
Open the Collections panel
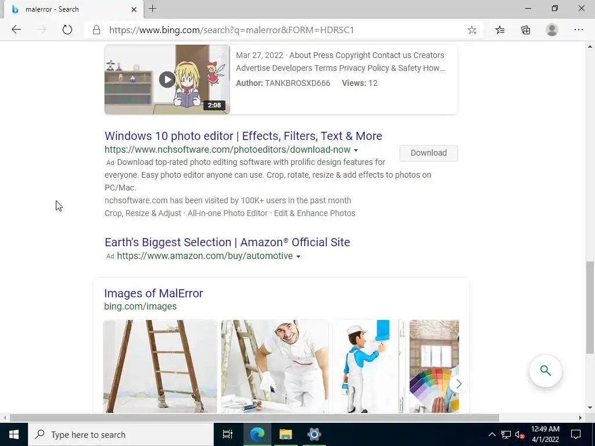(525, 30)
